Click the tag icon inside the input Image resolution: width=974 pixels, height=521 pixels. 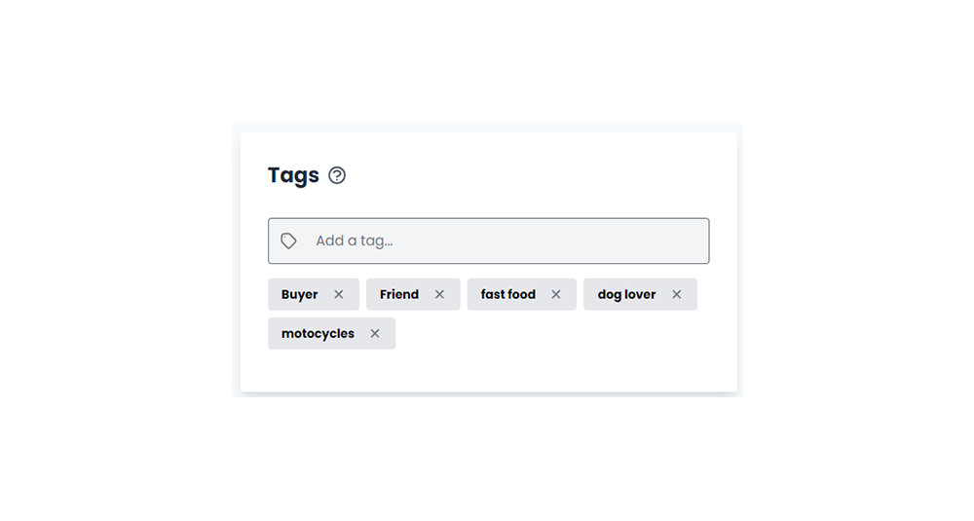288,241
